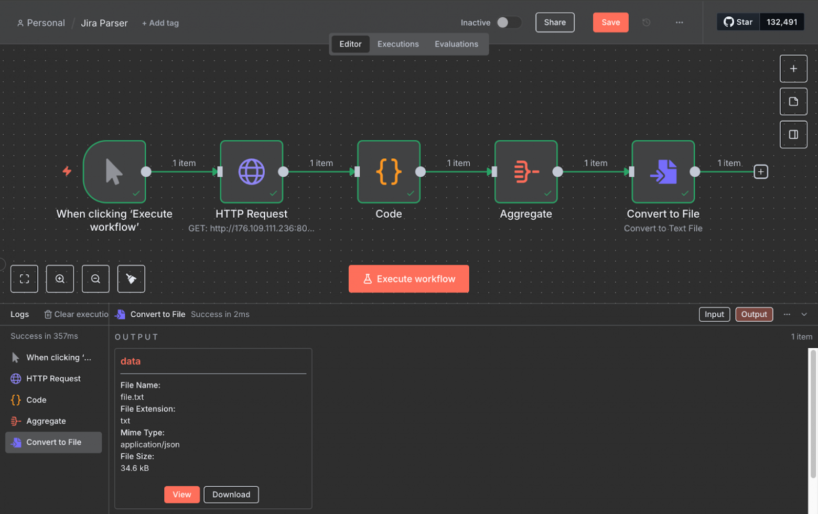818x514 pixels.
Task: Open the logs panel more options menu
Action: pyautogui.click(x=787, y=314)
